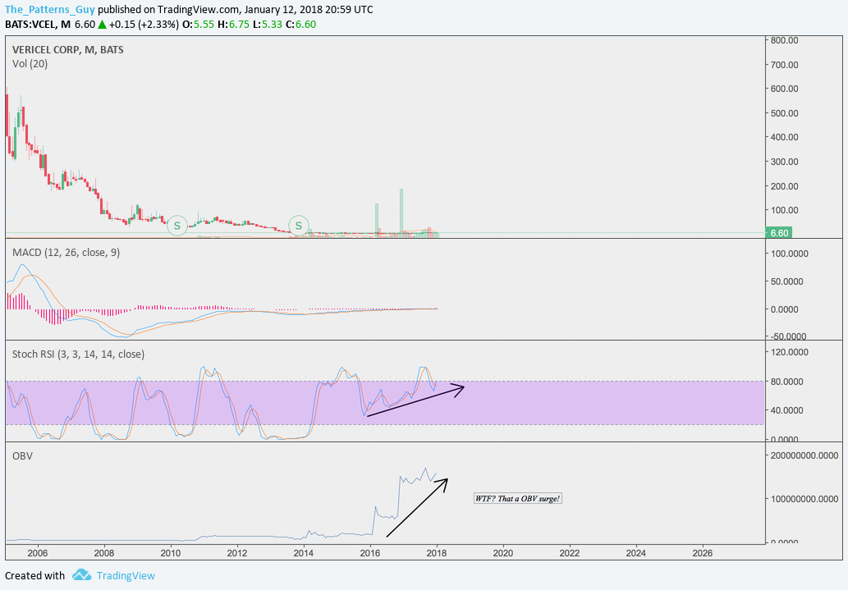Click the 2006 label on time axis
The height and width of the screenshot is (590, 848).
tap(37, 553)
